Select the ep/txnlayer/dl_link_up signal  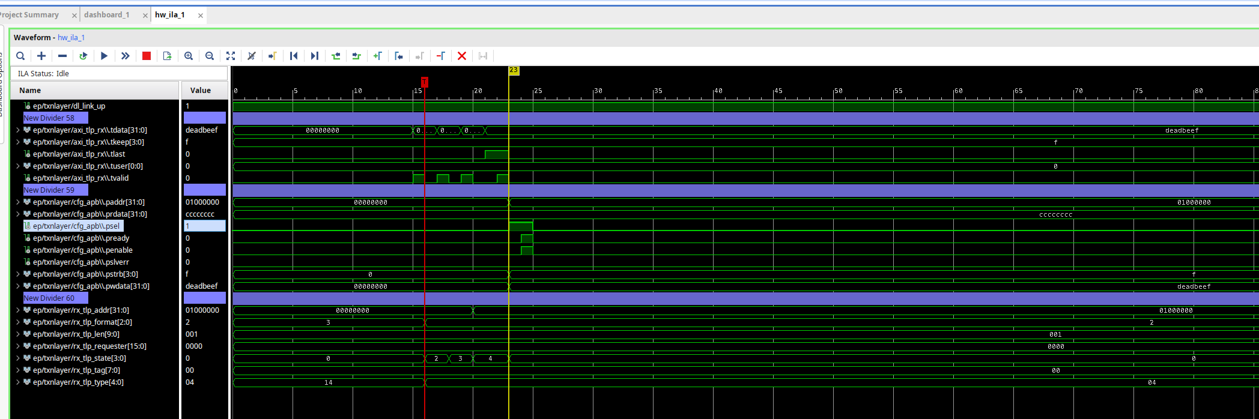pyautogui.click(x=69, y=106)
